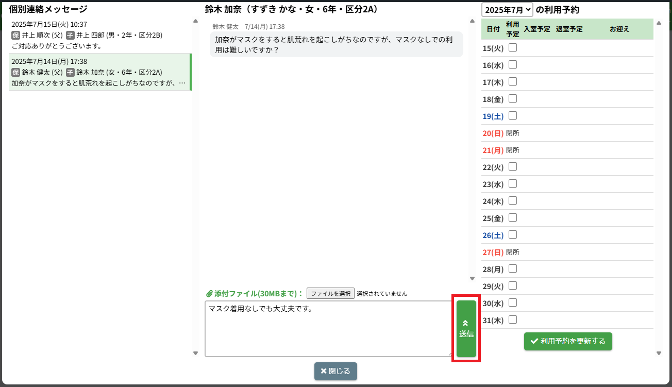The width and height of the screenshot is (672, 387).
Task: Tick the checkbox for 19(土)
Action: pyautogui.click(x=513, y=116)
